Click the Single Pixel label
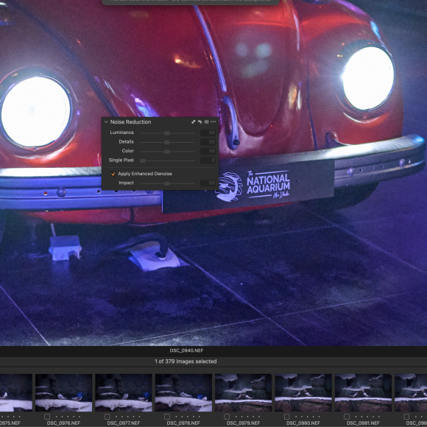The image size is (427, 427). click(x=121, y=160)
